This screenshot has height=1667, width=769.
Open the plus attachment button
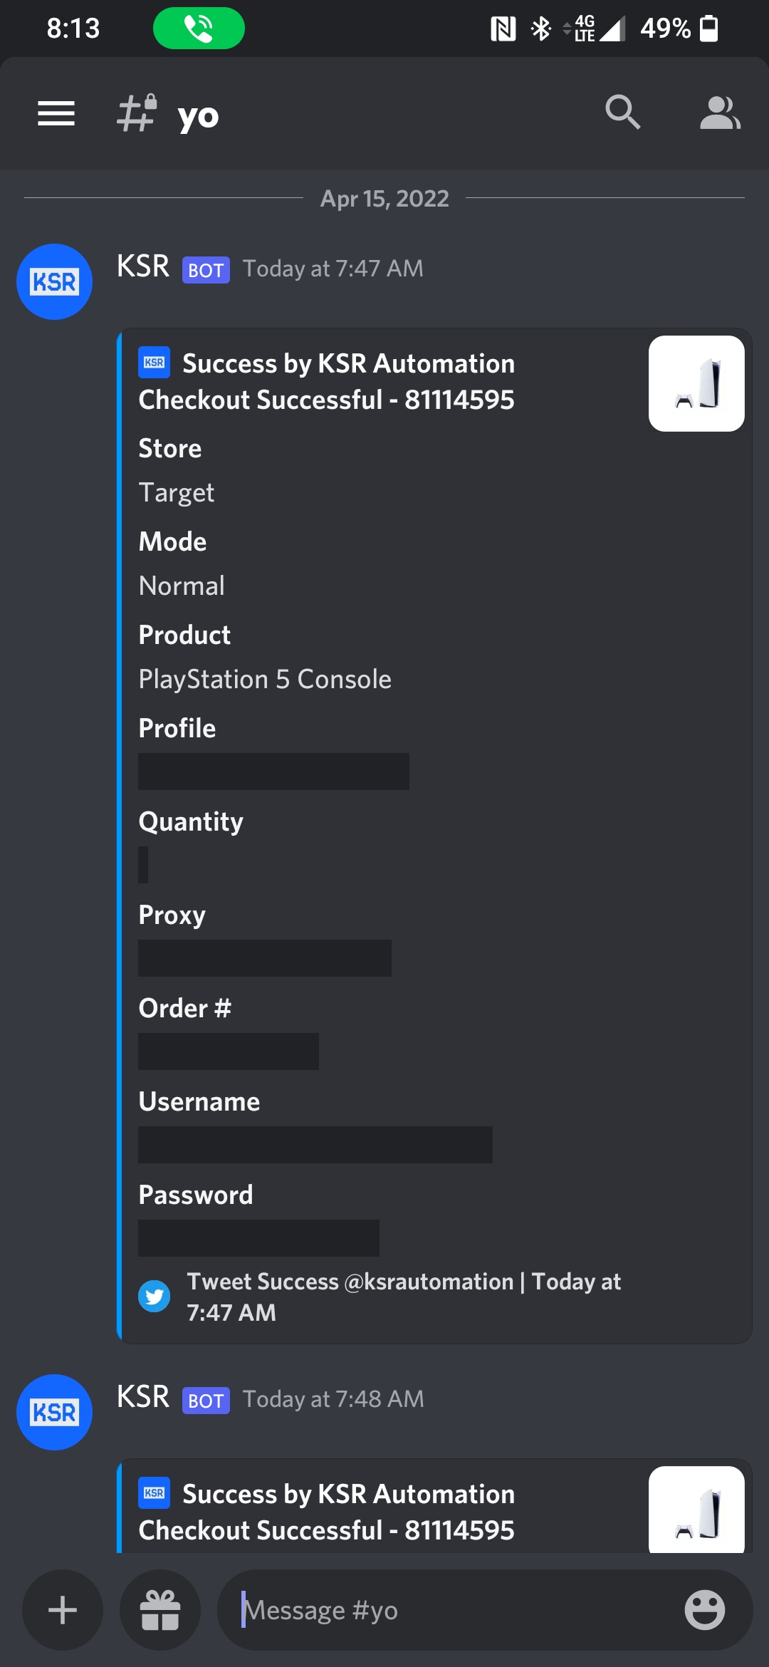(x=63, y=1610)
